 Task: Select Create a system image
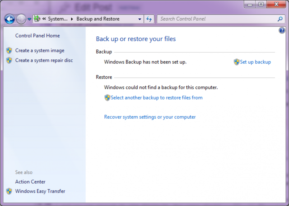40,50
